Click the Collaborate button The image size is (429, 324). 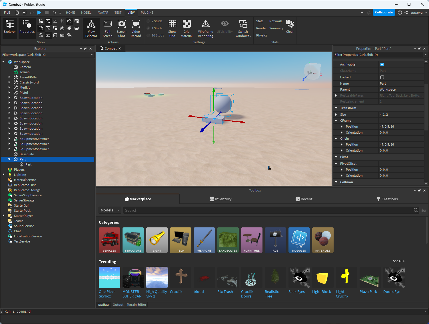coord(384,12)
